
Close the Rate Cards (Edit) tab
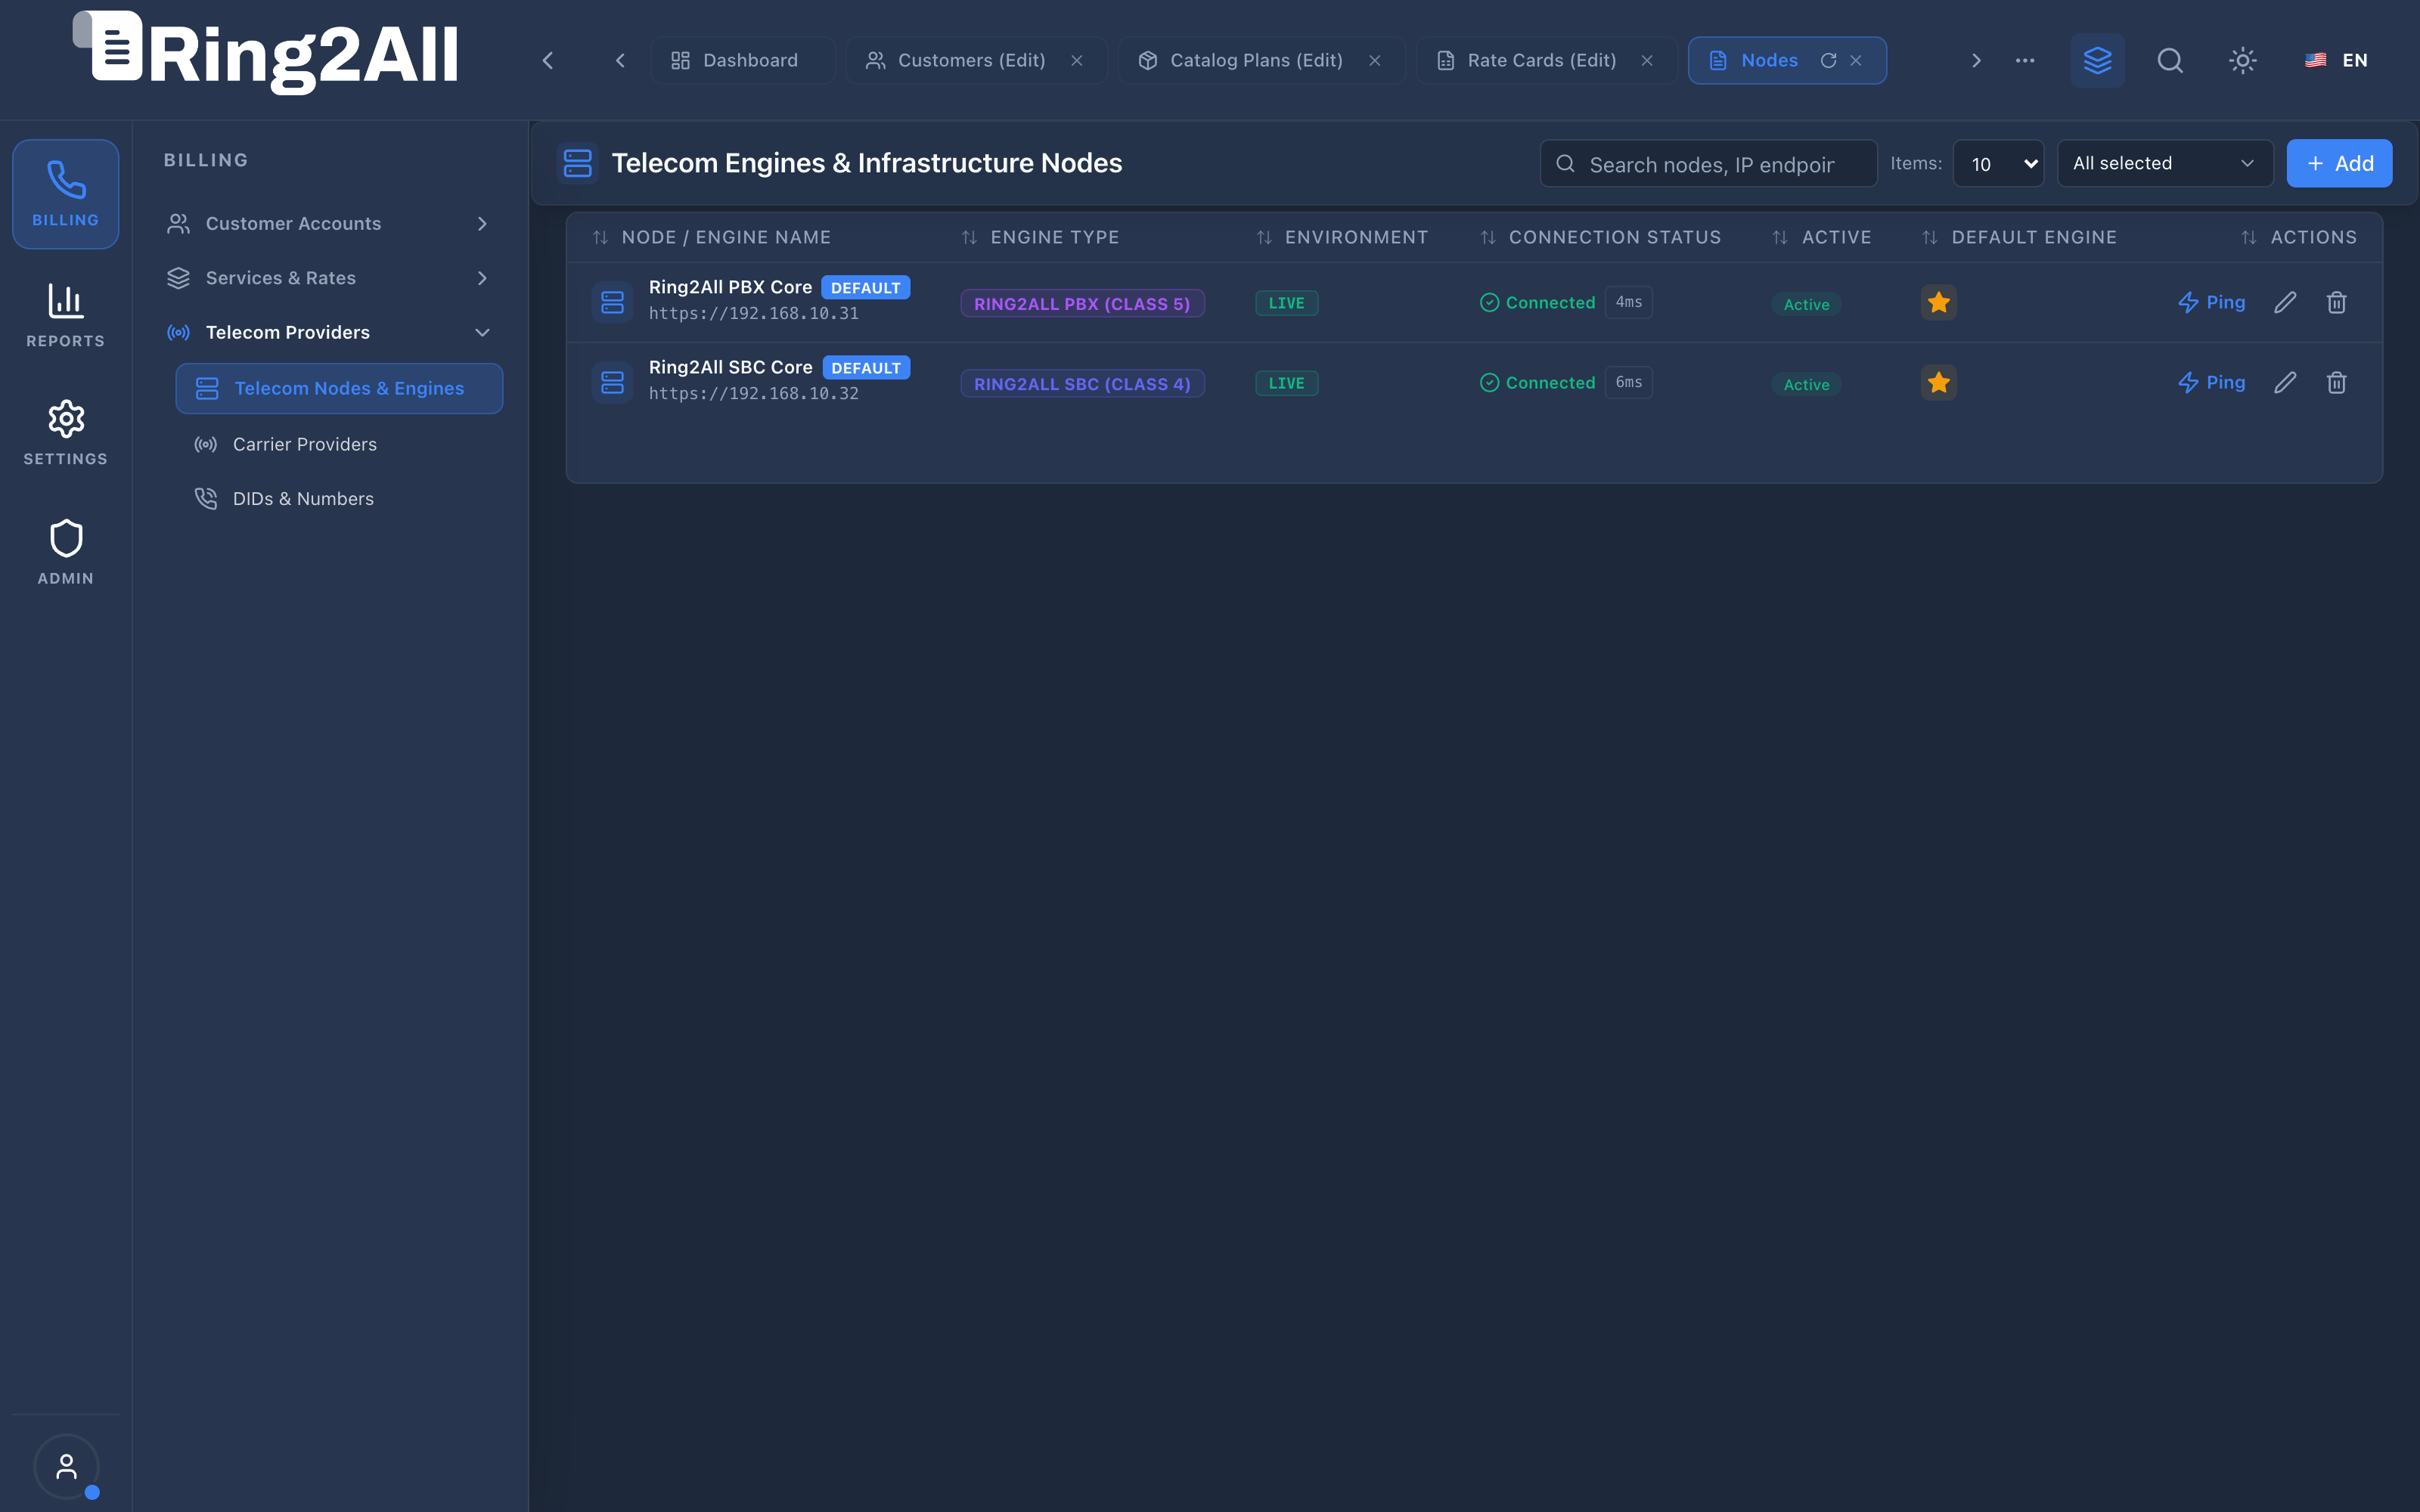coord(1647,60)
